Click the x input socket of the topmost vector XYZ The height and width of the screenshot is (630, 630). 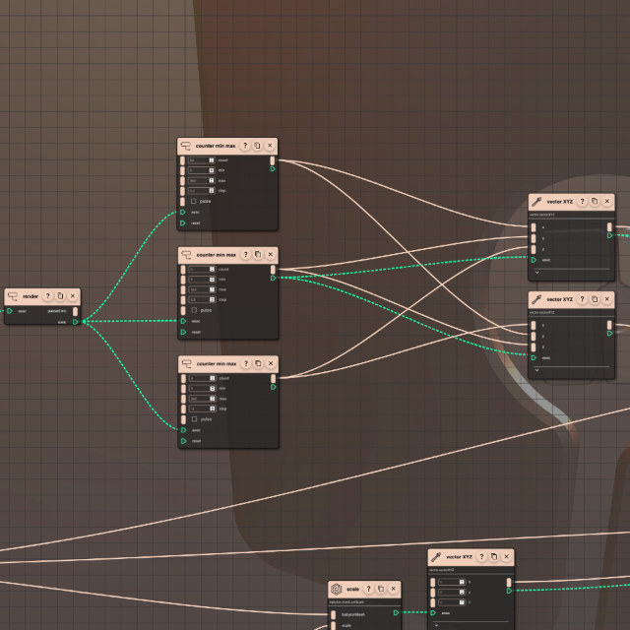tap(534, 227)
